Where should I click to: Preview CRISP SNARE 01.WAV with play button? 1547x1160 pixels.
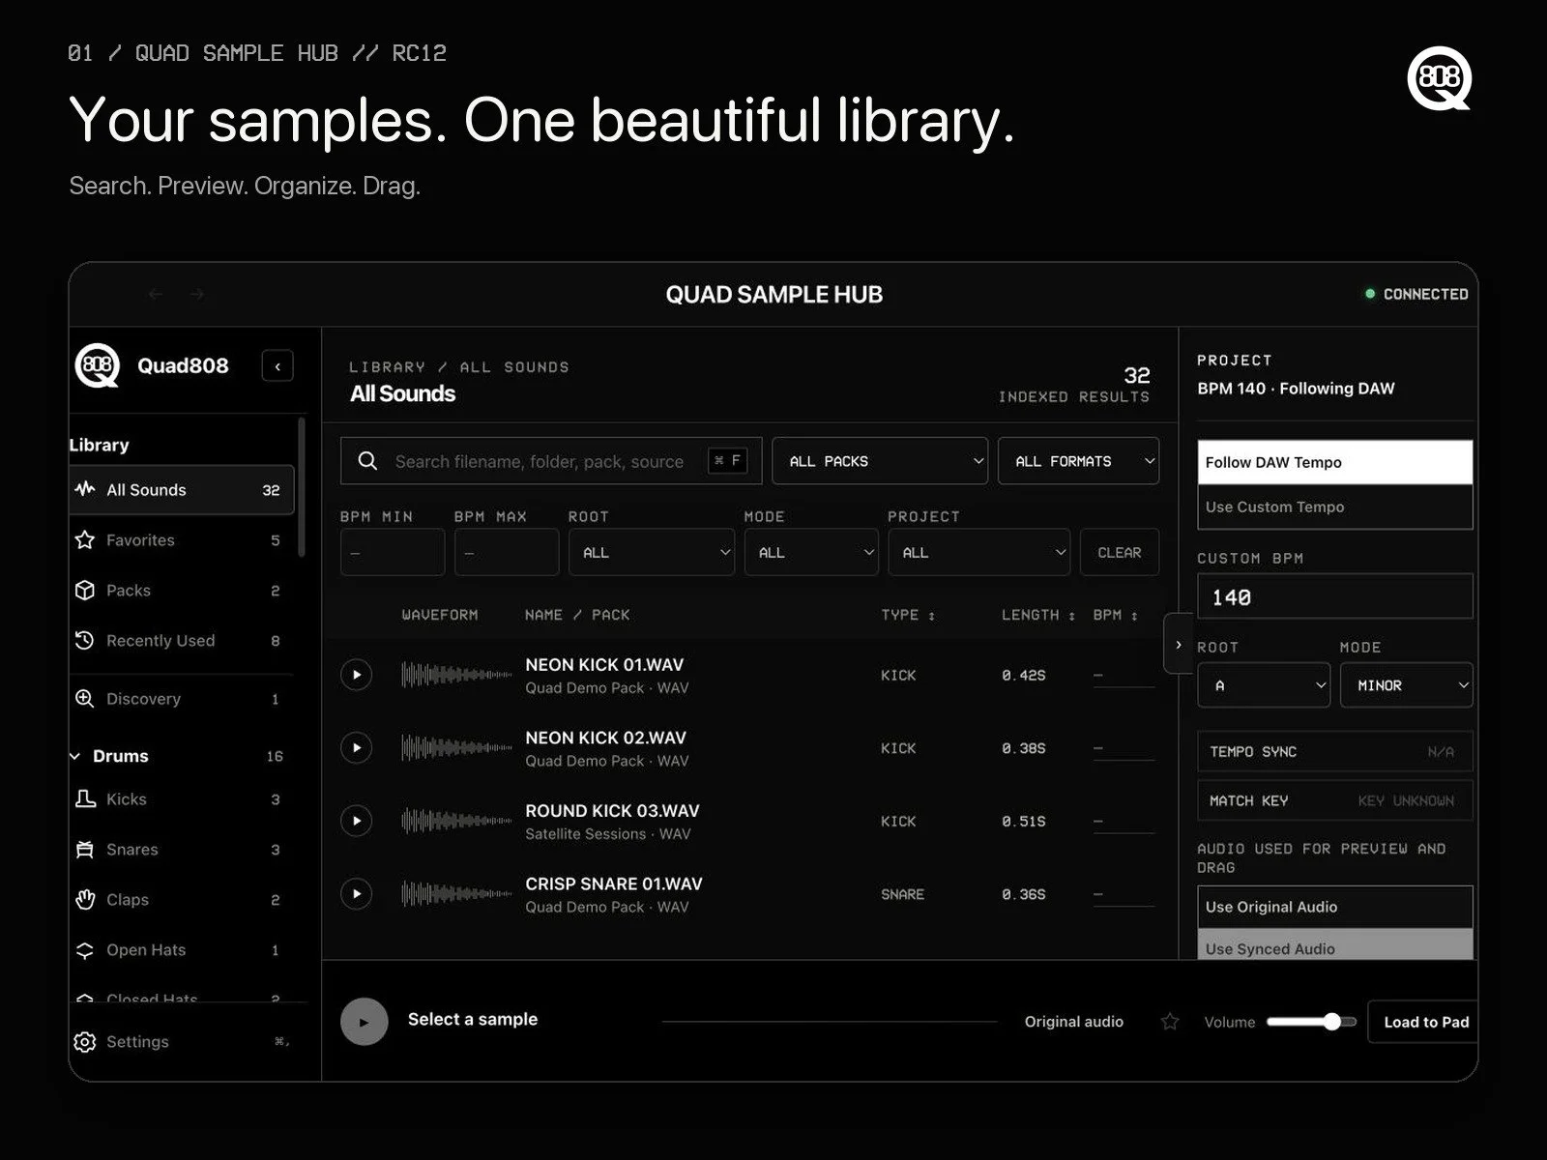357,893
